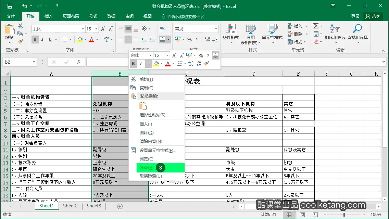Viewport: 389px width, 219px height.
Task: Click ribbon fill color bucket
Action: pos(80,39)
